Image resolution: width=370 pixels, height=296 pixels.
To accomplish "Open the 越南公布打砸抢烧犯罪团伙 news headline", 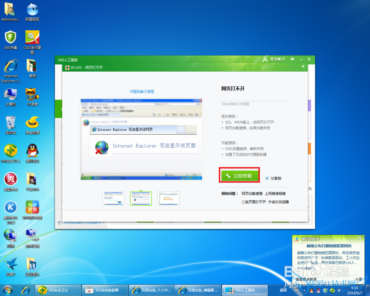I will [329, 246].
